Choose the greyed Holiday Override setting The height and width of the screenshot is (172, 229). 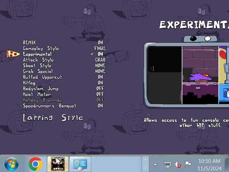42,100
